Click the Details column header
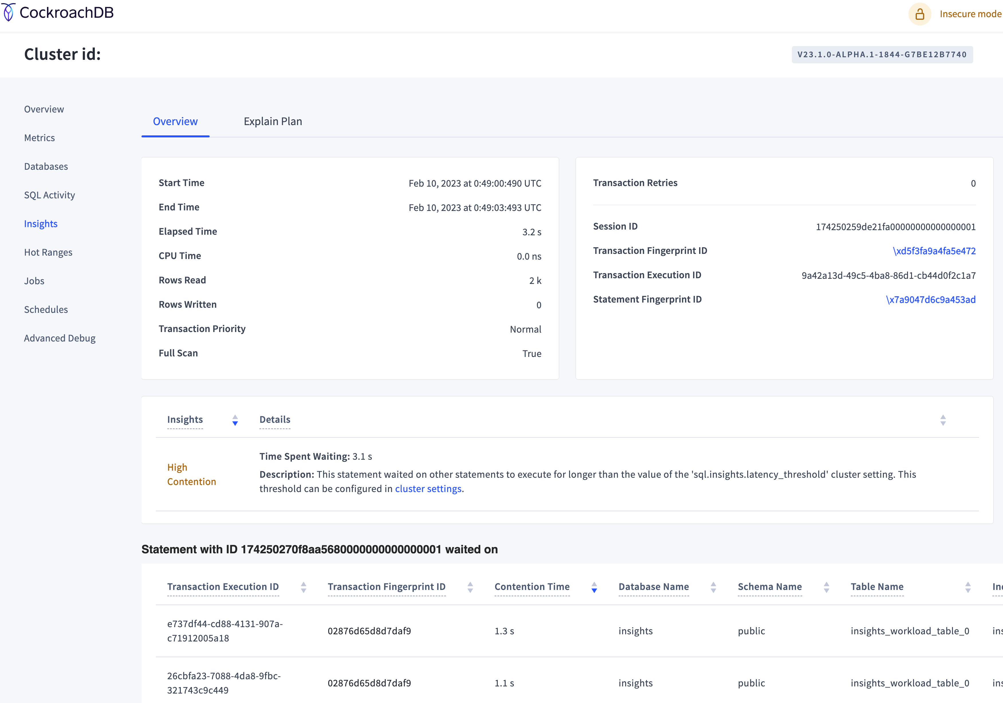The width and height of the screenshot is (1003, 703). [x=275, y=420]
